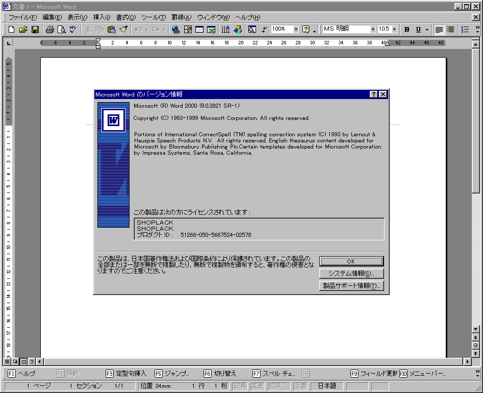Image resolution: width=483 pixels, height=393 pixels.
Task: Click the Office Assistant help icon
Action: point(306,29)
